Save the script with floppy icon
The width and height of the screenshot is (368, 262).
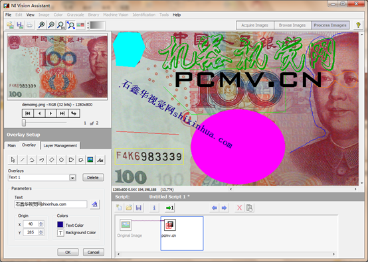tap(139, 208)
